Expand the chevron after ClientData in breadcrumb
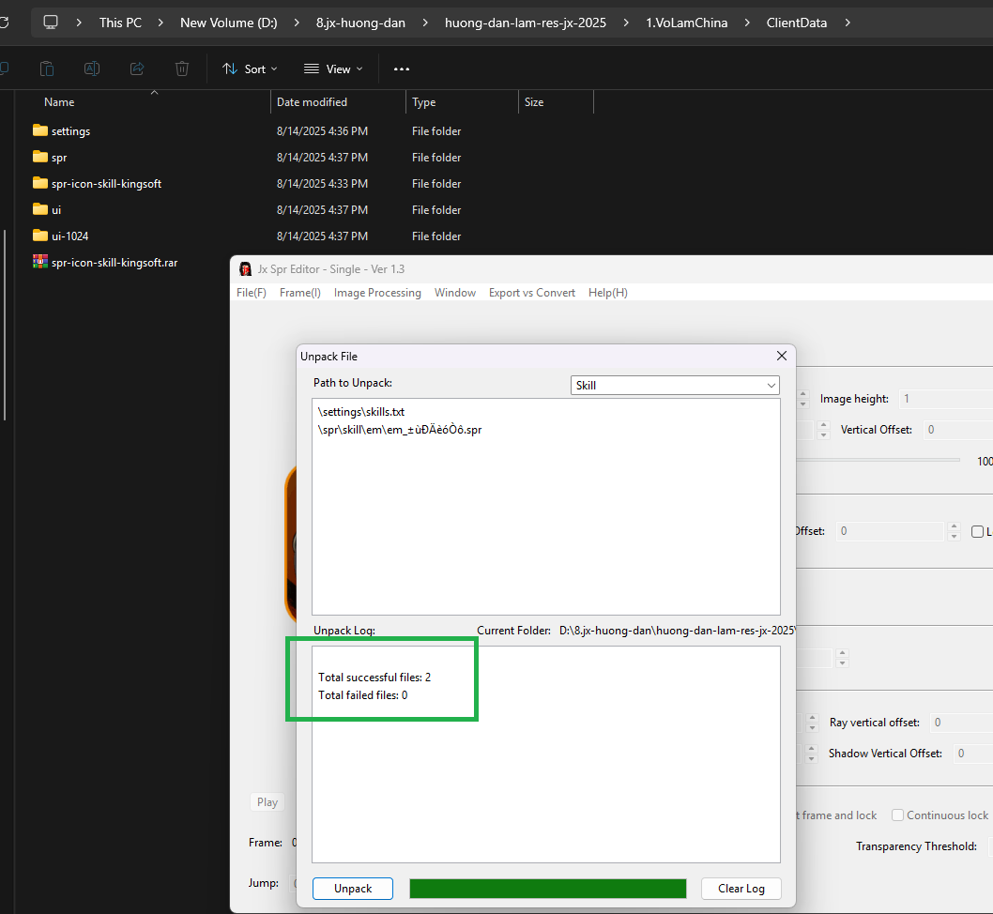This screenshot has width=993, height=914. tap(848, 23)
